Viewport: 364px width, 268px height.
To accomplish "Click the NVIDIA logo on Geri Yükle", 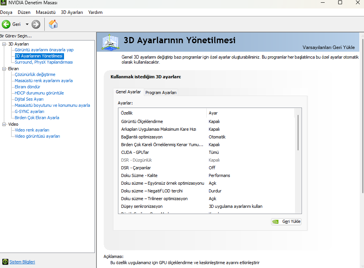I will (x=275, y=222).
